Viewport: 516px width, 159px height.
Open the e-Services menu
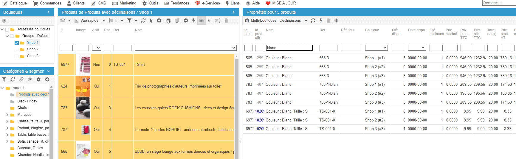(208, 3)
